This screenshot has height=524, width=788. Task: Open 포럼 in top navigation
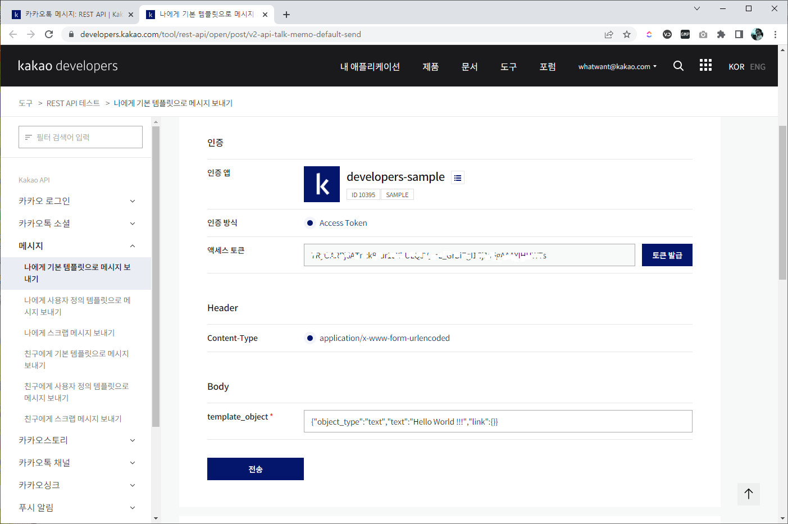548,66
